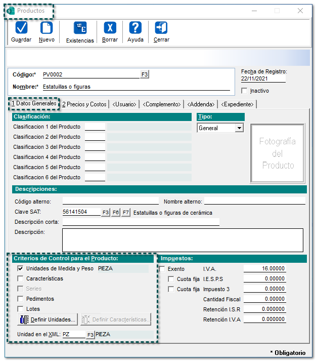Open the Complemento tab
This screenshot has width=317, height=362.
click(x=162, y=104)
